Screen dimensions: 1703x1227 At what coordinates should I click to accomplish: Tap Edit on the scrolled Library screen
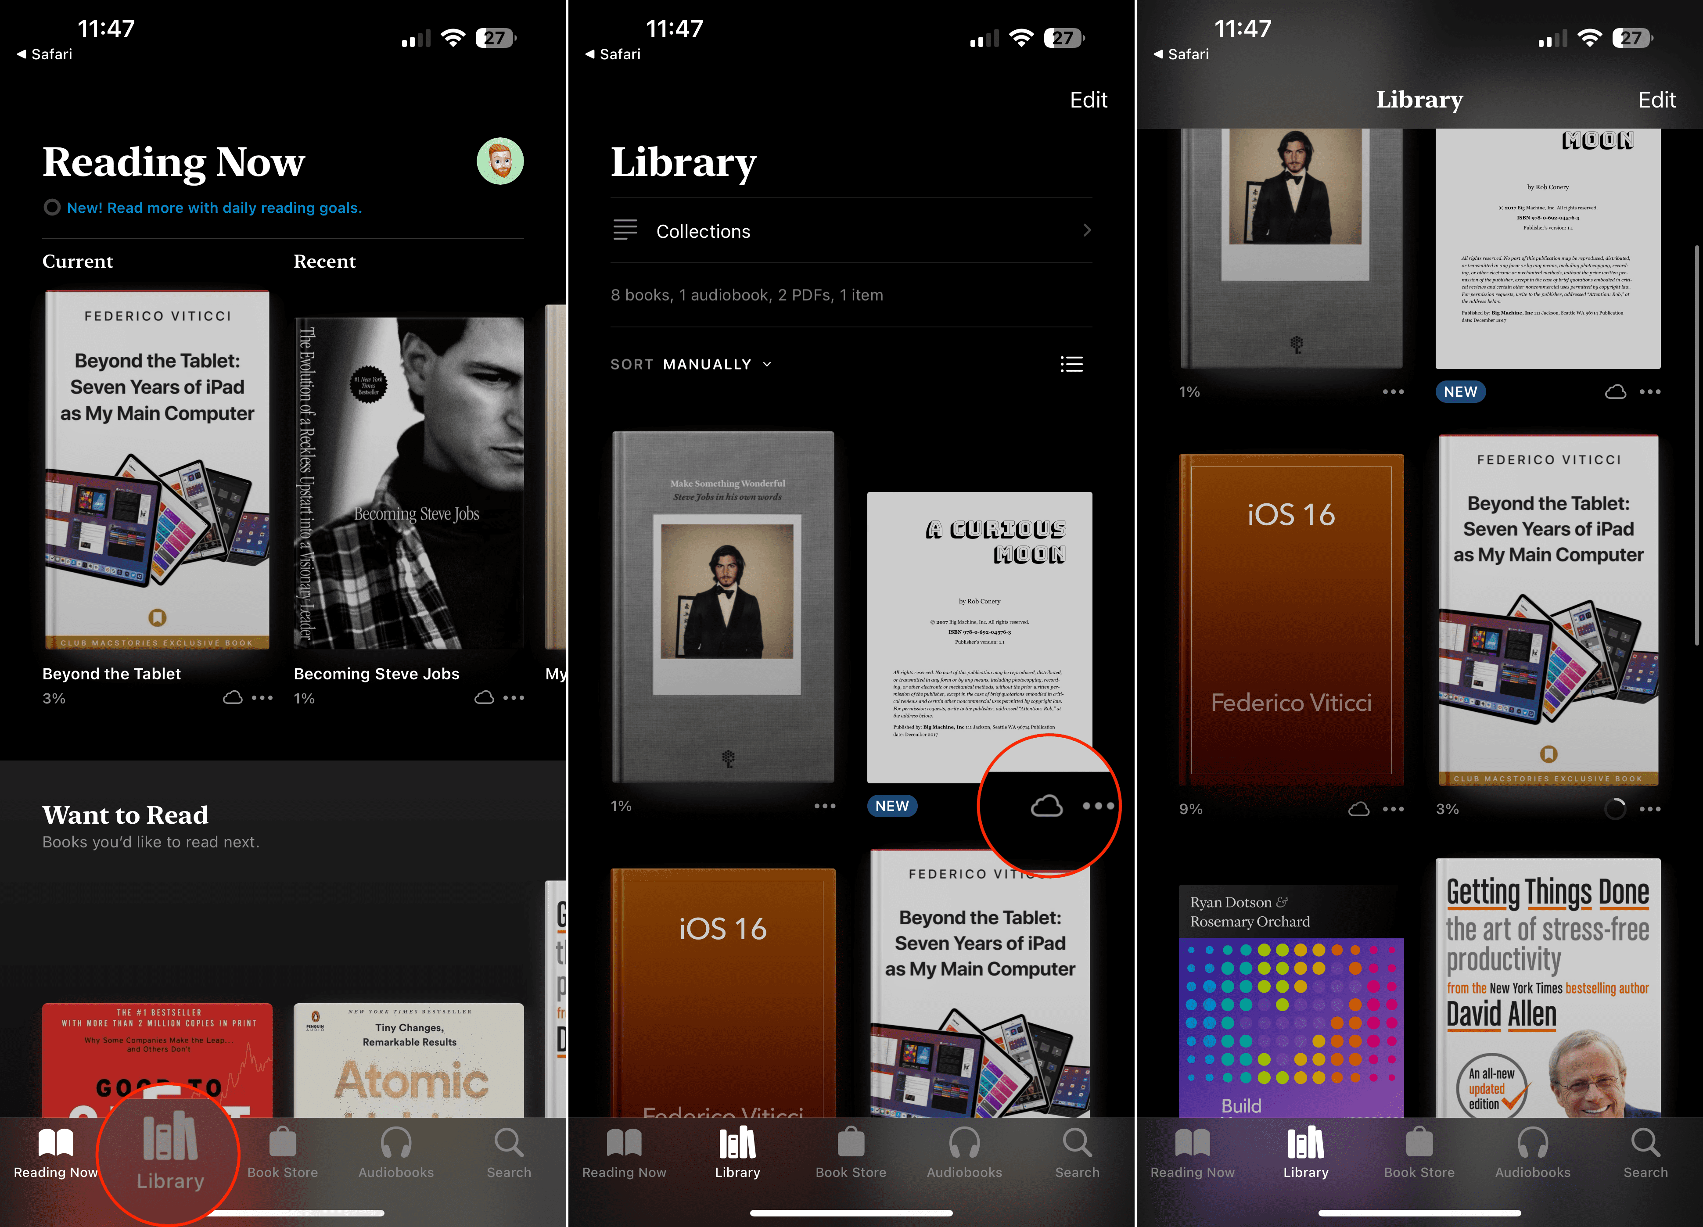click(x=1657, y=100)
